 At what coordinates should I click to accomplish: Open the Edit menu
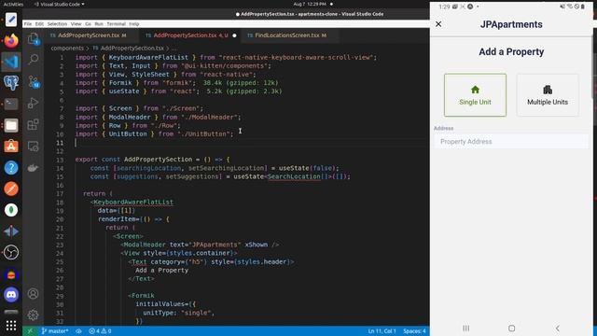pos(39,24)
